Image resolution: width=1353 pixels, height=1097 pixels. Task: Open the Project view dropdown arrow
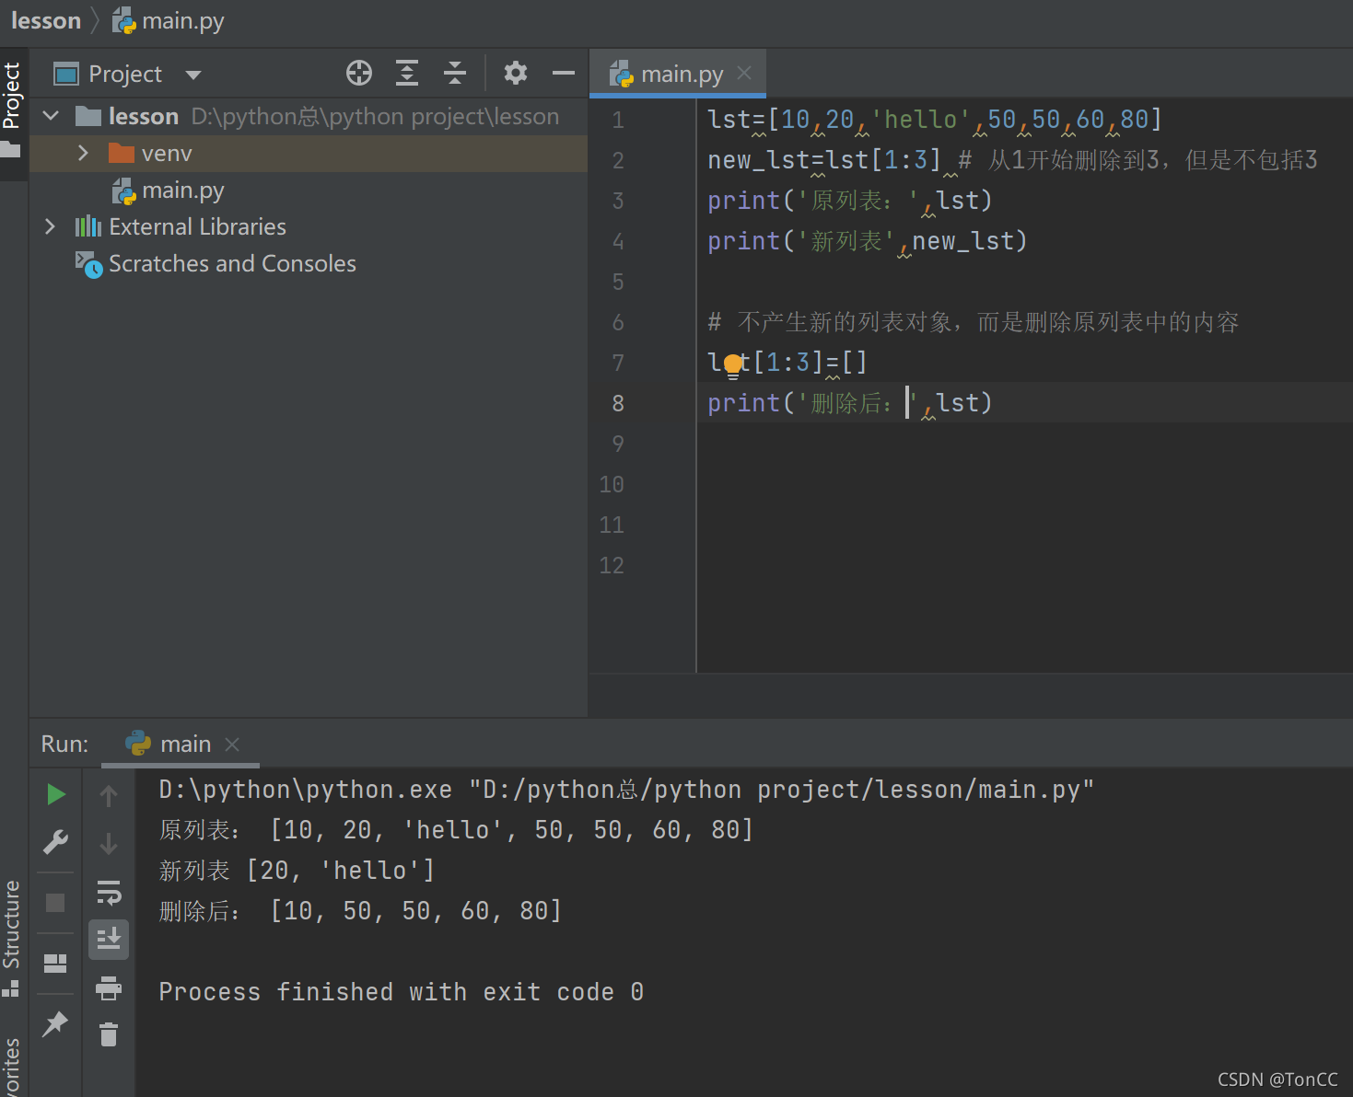point(193,75)
